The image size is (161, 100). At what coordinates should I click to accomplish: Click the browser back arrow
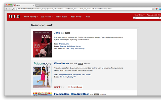pos(6,9)
